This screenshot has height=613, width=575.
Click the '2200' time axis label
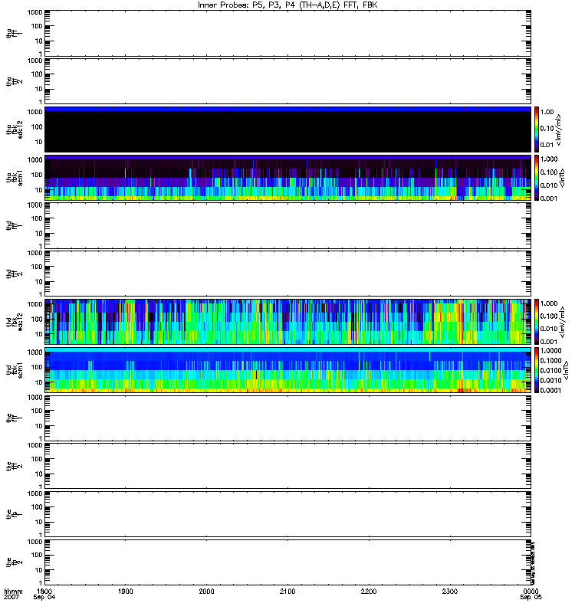tap(369, 591)
